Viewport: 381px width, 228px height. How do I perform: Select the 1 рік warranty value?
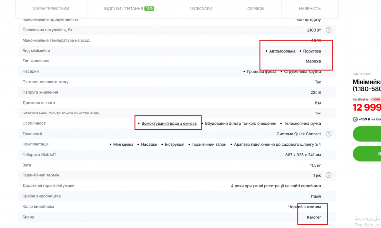tap(317, 175)
